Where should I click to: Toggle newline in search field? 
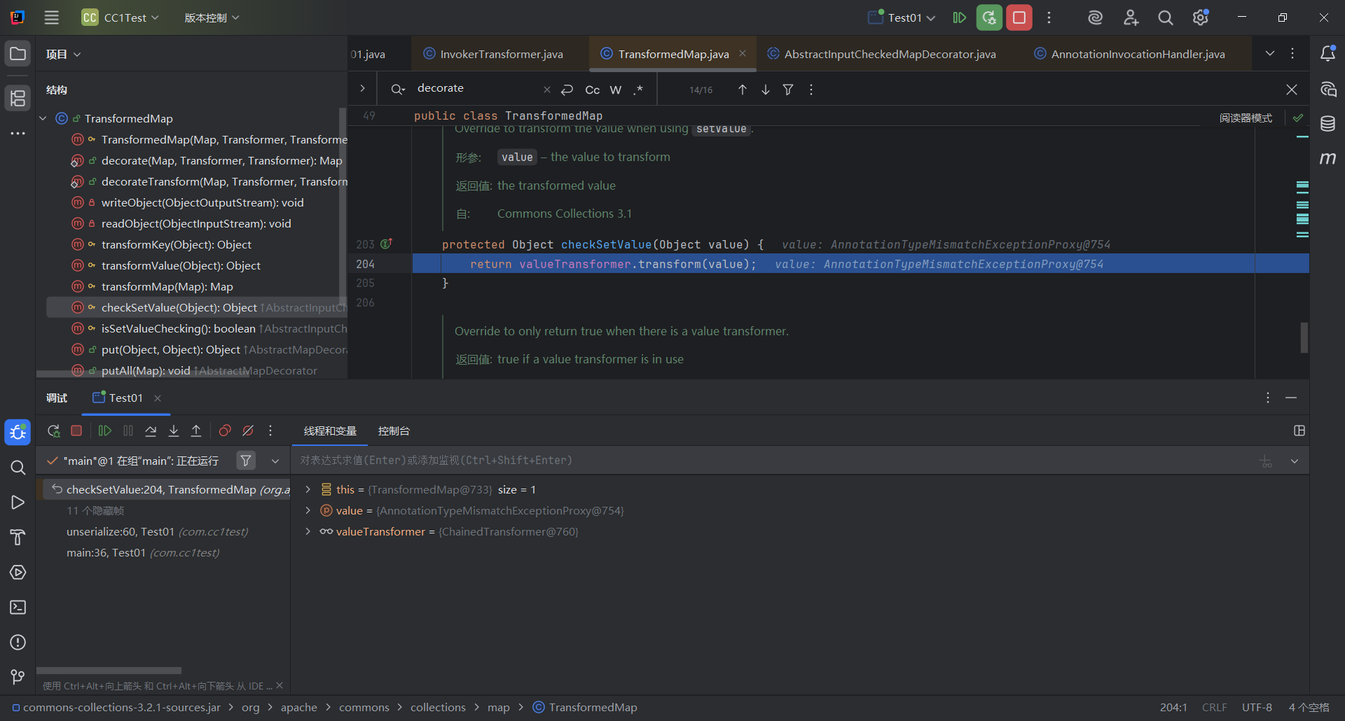[x=567, y=90]
